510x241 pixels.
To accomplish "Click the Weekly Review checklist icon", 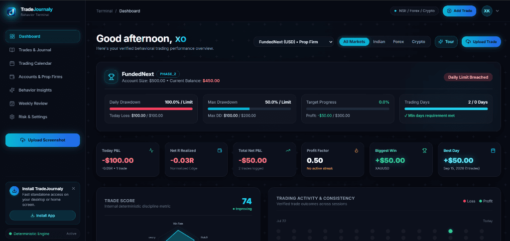I will (x=12, y=104).
